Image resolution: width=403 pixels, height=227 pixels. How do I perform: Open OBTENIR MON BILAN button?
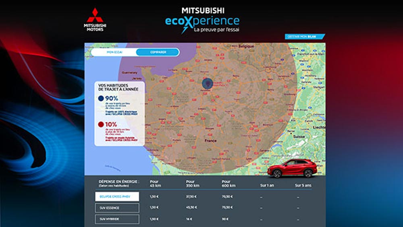click(304, 37)
